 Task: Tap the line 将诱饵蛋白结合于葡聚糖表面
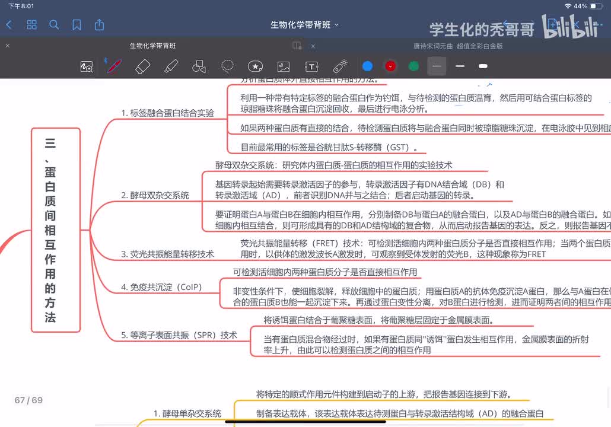(379, 320)
